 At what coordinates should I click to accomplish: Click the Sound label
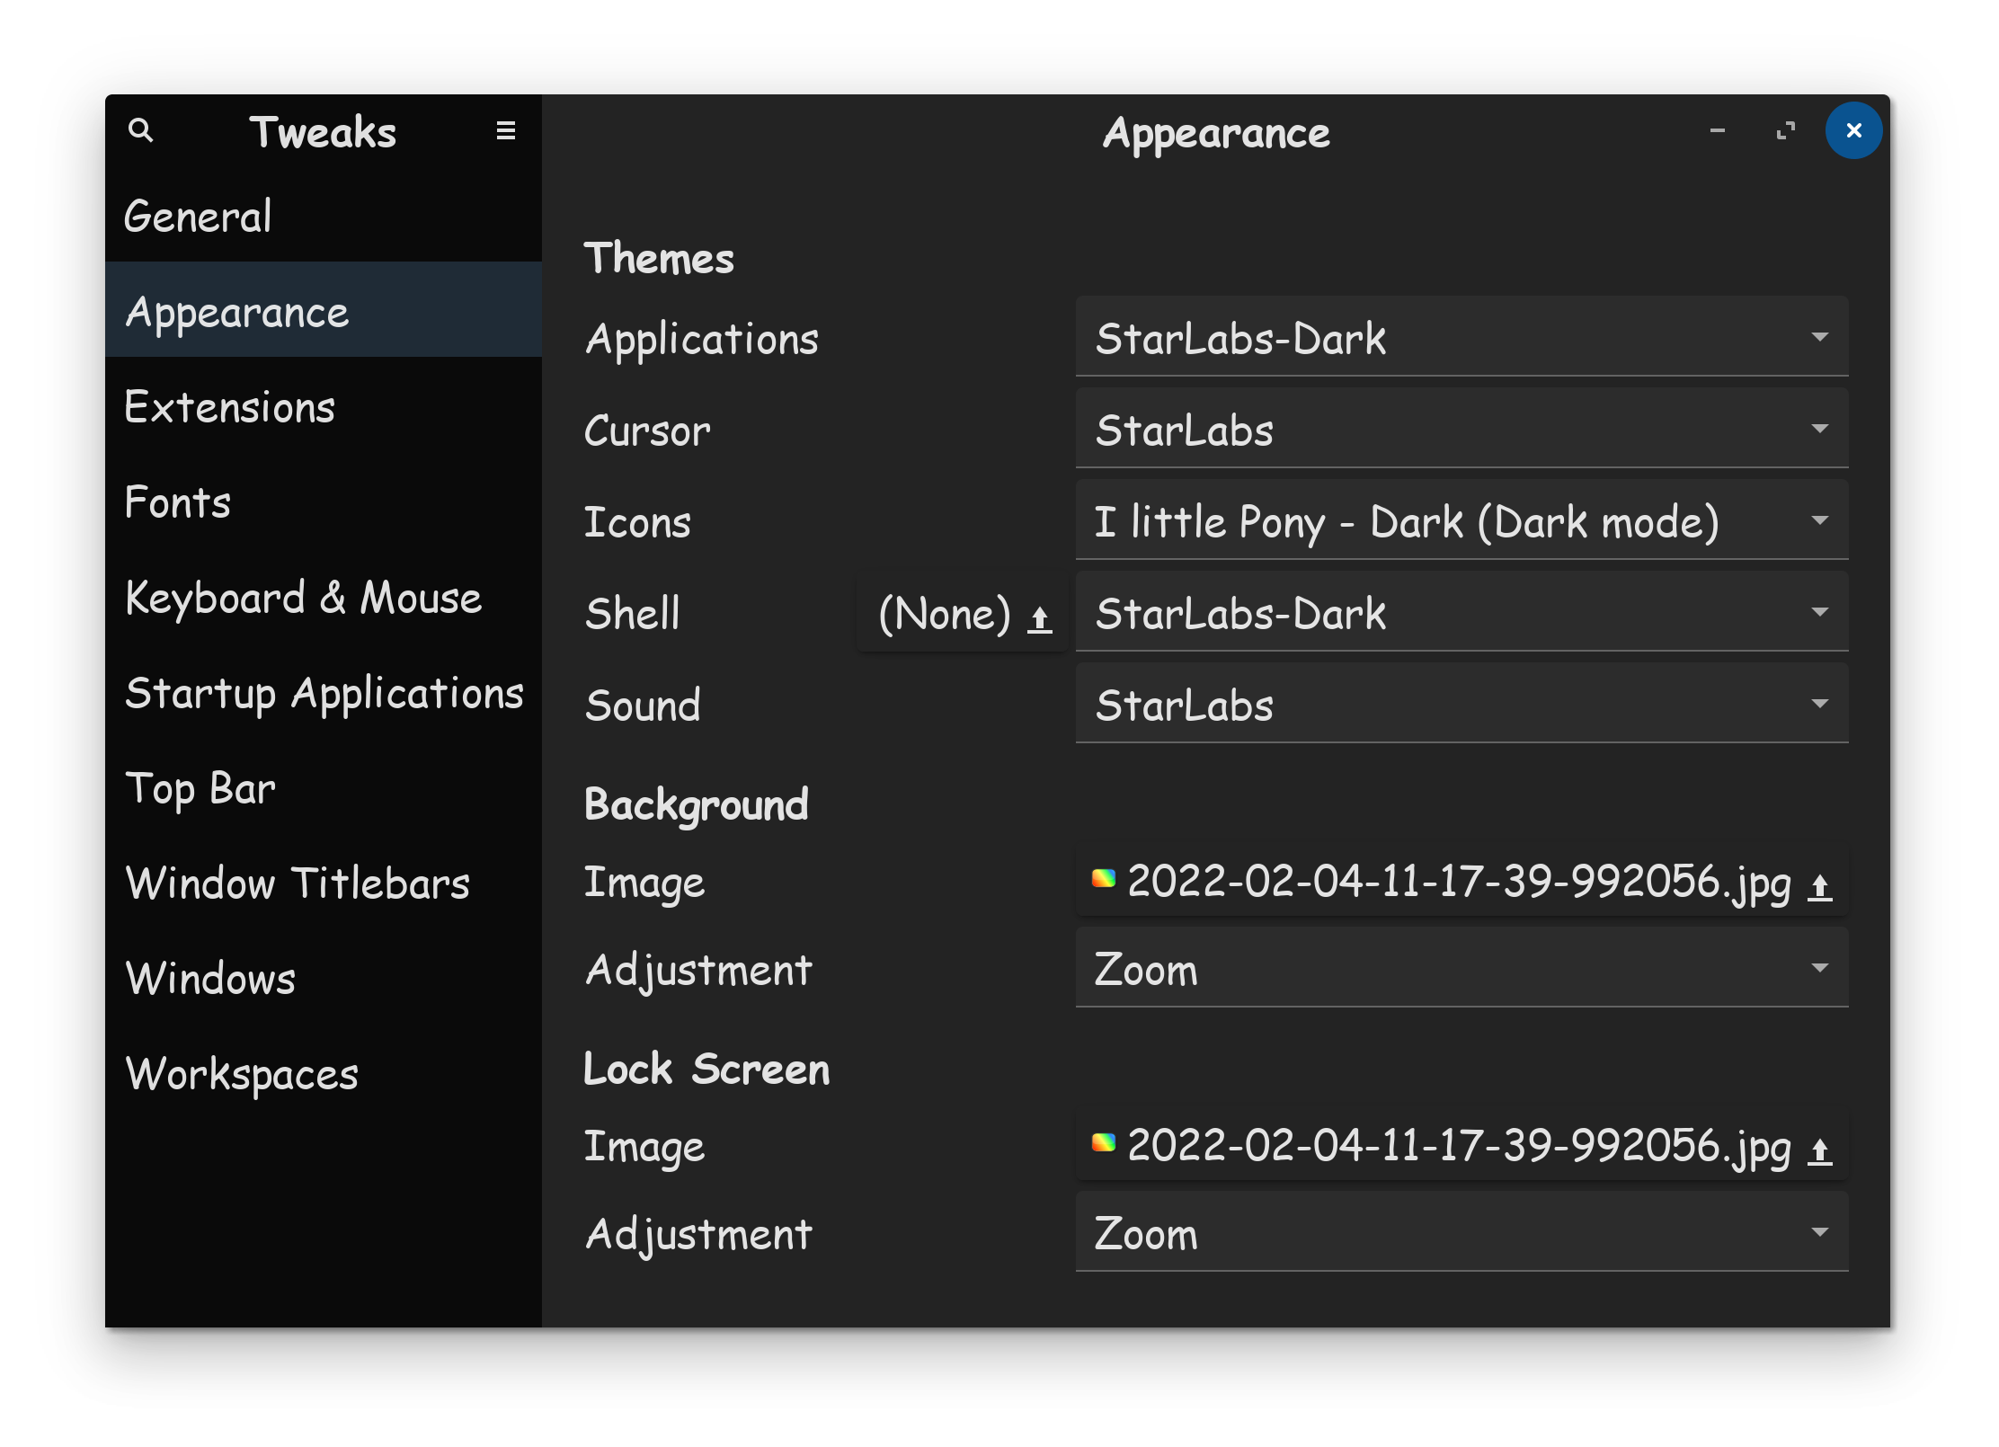point(643,706)
